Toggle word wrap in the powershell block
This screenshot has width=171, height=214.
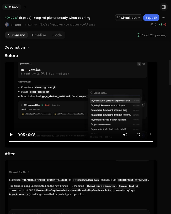point(139,64)
